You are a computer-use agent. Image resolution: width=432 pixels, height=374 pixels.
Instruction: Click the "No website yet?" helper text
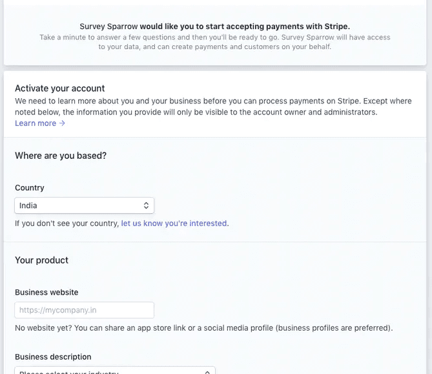pyautogui.click(x=203, y=328)
